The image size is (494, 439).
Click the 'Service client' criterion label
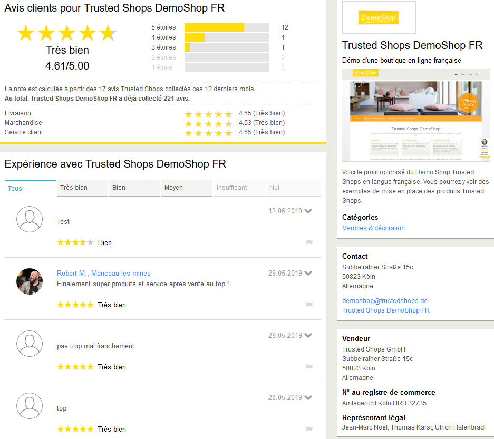24,132
